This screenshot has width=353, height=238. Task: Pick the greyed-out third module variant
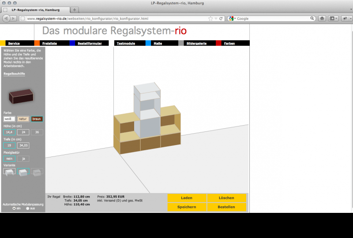(x=37, y=172)
